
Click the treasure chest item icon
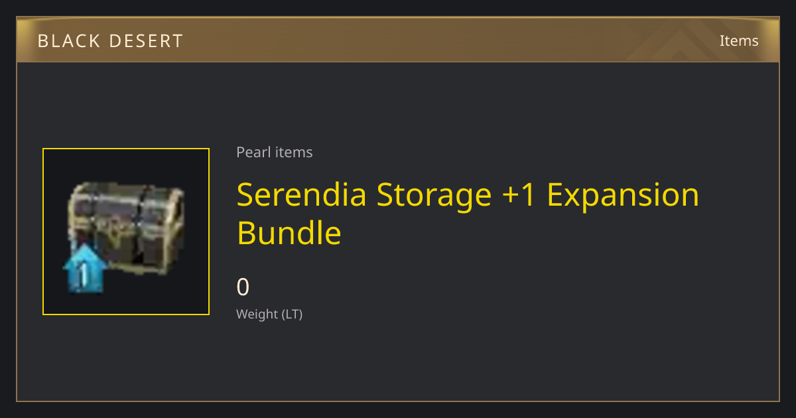coord(126,236)
